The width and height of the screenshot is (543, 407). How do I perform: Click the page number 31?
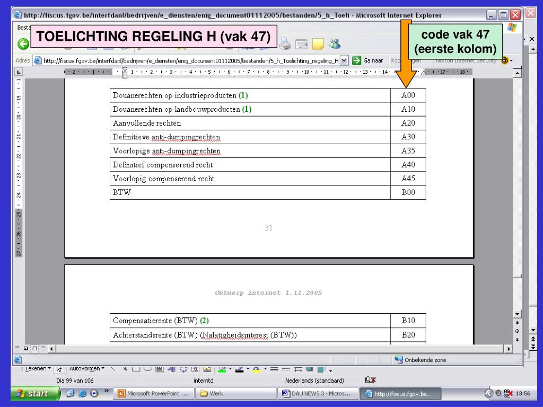268,228
